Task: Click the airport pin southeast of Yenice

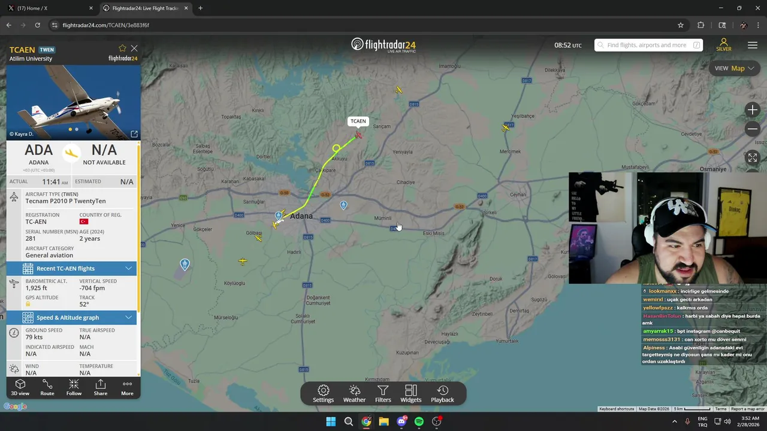Action: (185, 264)
